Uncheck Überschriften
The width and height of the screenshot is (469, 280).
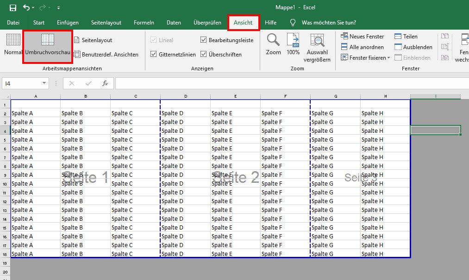(203, 54)
